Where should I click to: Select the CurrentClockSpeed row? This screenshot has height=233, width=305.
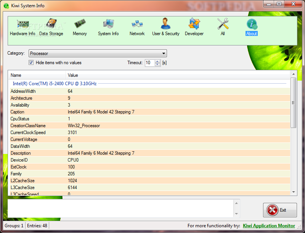[150, 133]
